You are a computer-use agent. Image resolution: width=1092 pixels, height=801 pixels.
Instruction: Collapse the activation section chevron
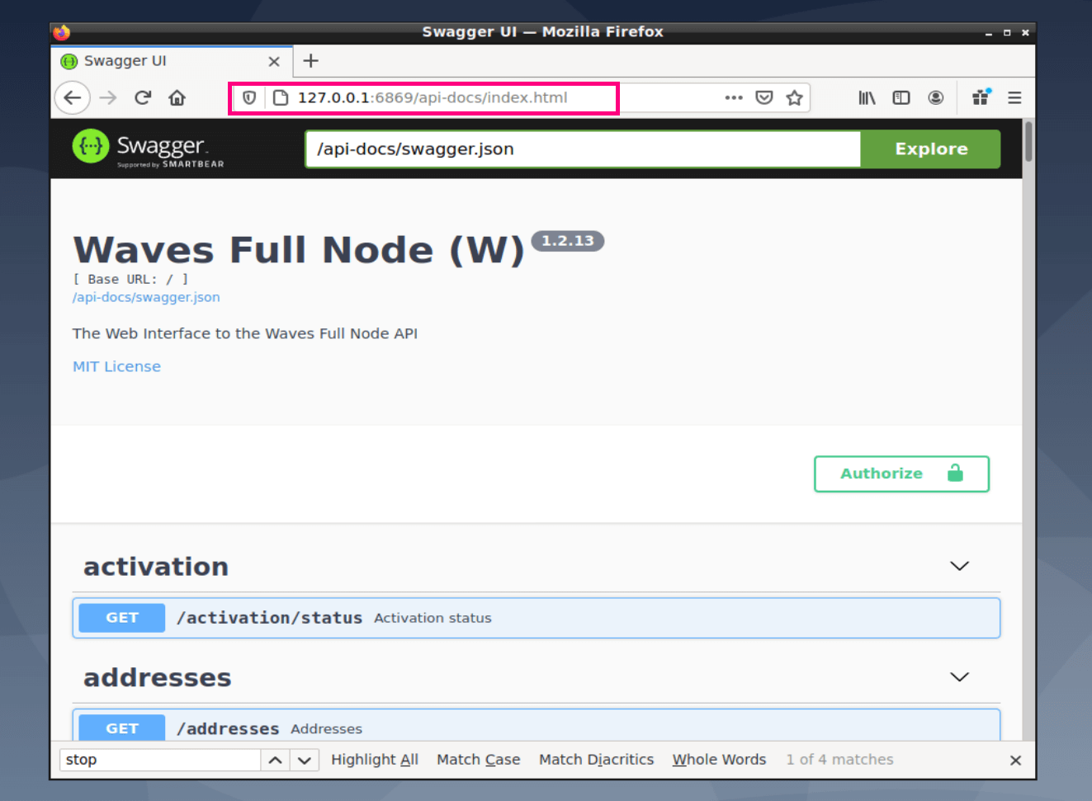pyautogui.click(x=959, y=566)
